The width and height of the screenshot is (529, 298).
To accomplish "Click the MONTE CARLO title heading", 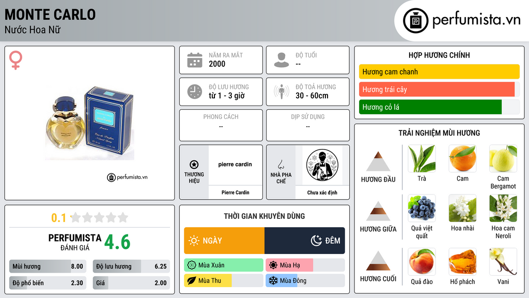I will (x=50, y=14).
